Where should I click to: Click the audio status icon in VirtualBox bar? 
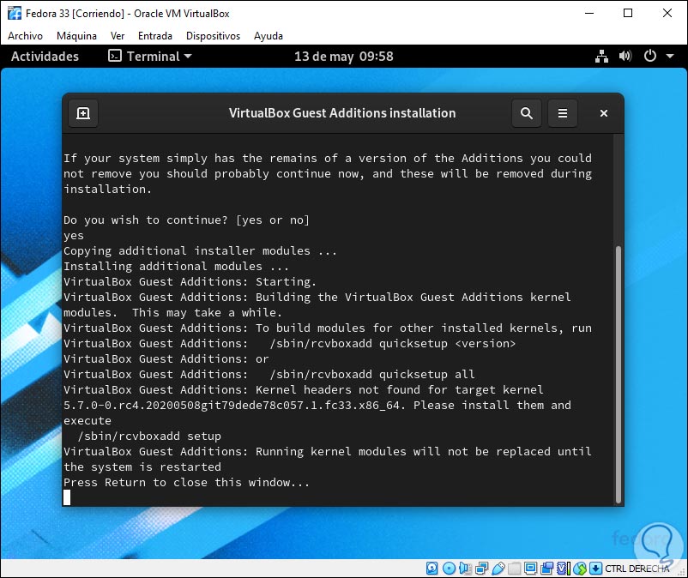[x=465, y=569]
